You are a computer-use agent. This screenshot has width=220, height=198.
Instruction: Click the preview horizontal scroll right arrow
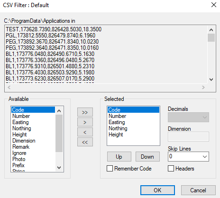(x=203, y=87)
